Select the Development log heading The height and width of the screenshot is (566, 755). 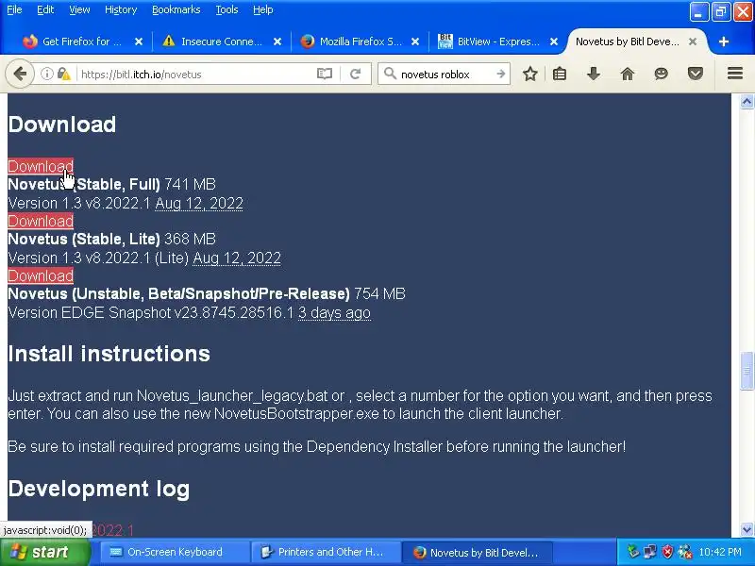pyautogui.click(x=99, y=489)
